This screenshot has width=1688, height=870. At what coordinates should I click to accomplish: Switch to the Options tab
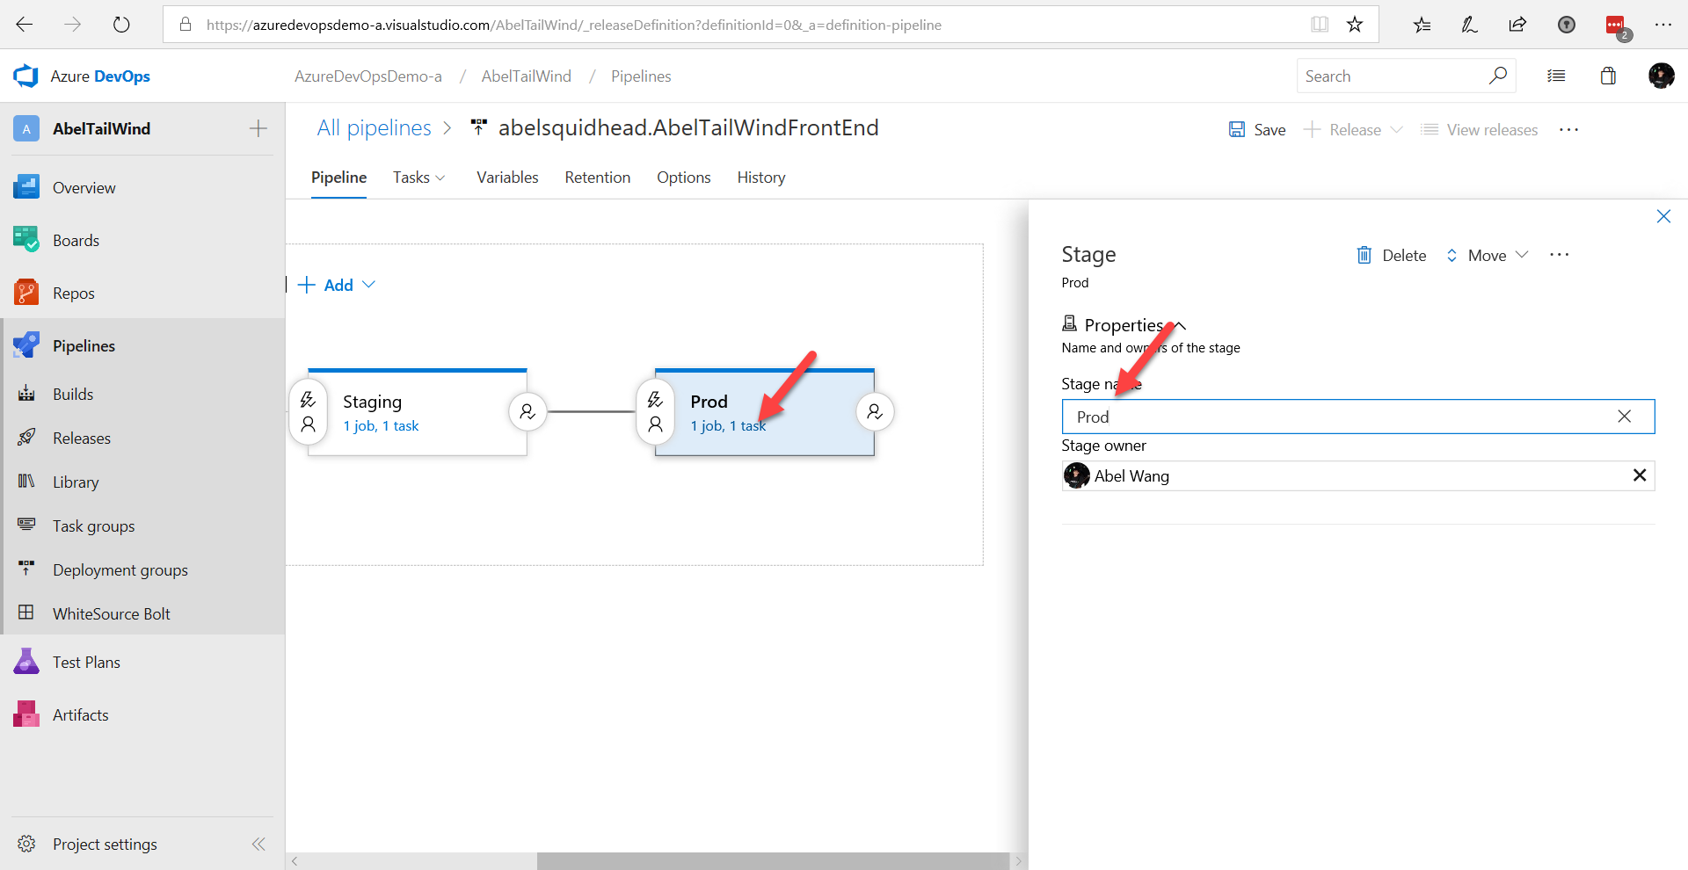(x=683, y=178)
